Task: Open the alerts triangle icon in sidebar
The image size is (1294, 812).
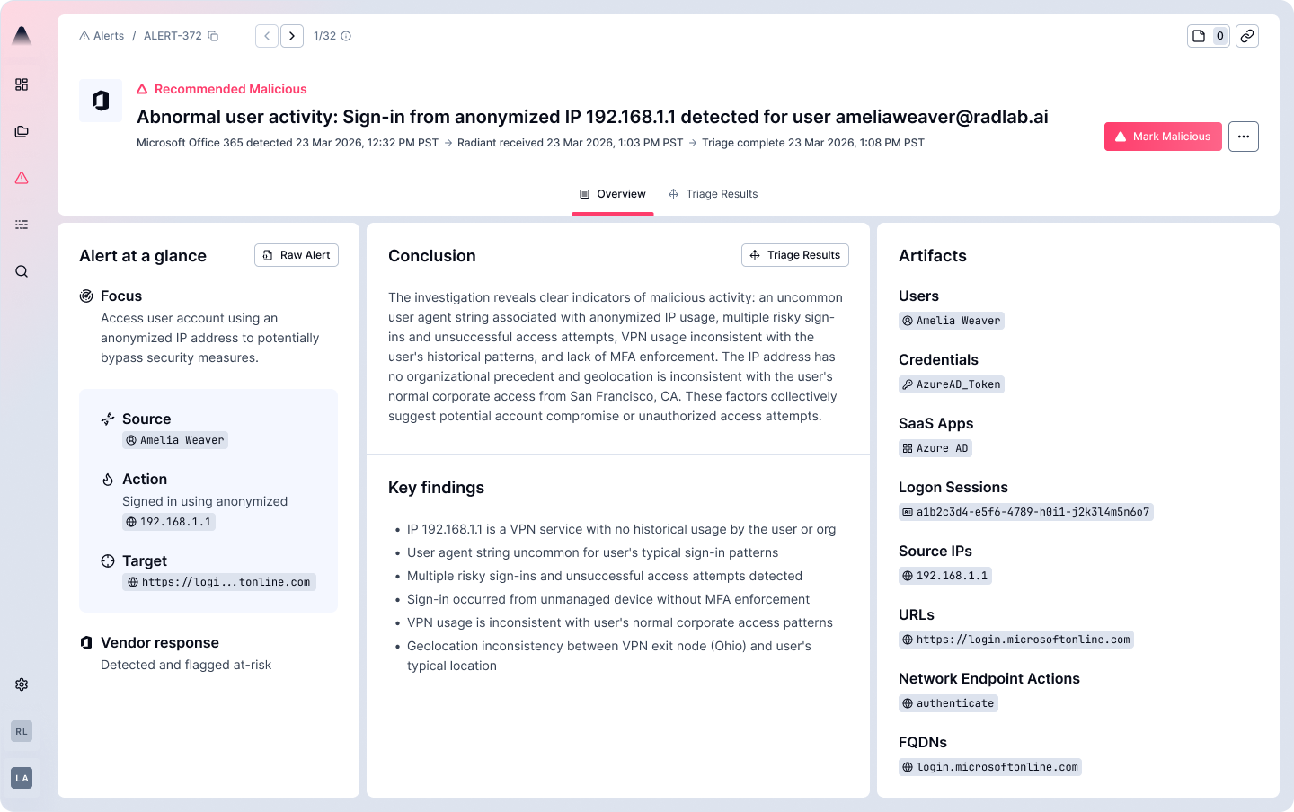Action: point(22,178)
